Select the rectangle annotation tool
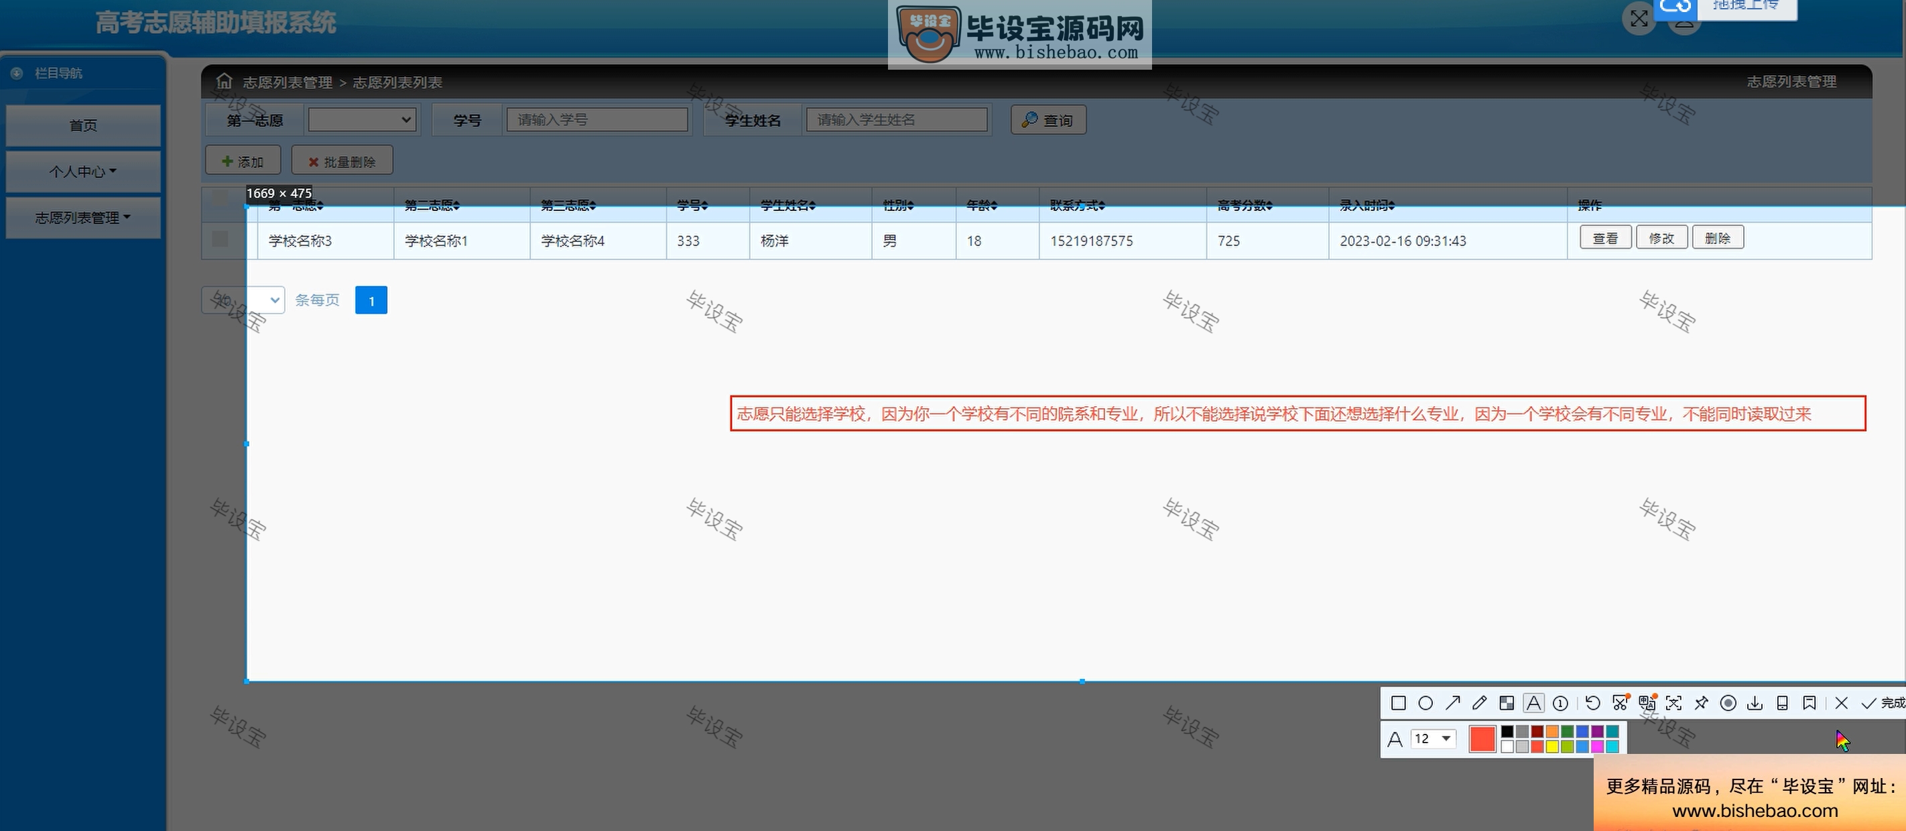Viewport: 1906px width, 831px height. coord(1398,703)
